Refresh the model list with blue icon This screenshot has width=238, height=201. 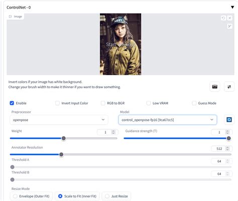click(x=229, y=120)
